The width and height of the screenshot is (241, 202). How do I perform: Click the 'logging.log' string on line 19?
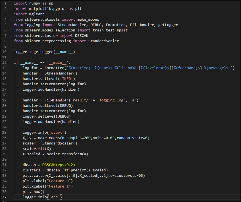pos(111,100)
